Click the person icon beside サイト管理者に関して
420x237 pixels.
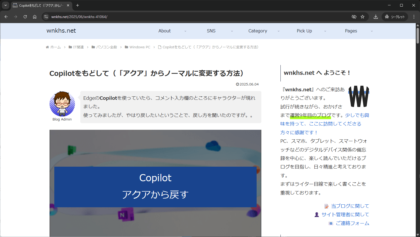(317, 214)
